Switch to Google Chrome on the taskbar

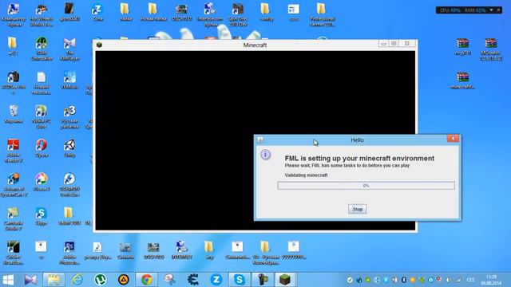[146, 280]
